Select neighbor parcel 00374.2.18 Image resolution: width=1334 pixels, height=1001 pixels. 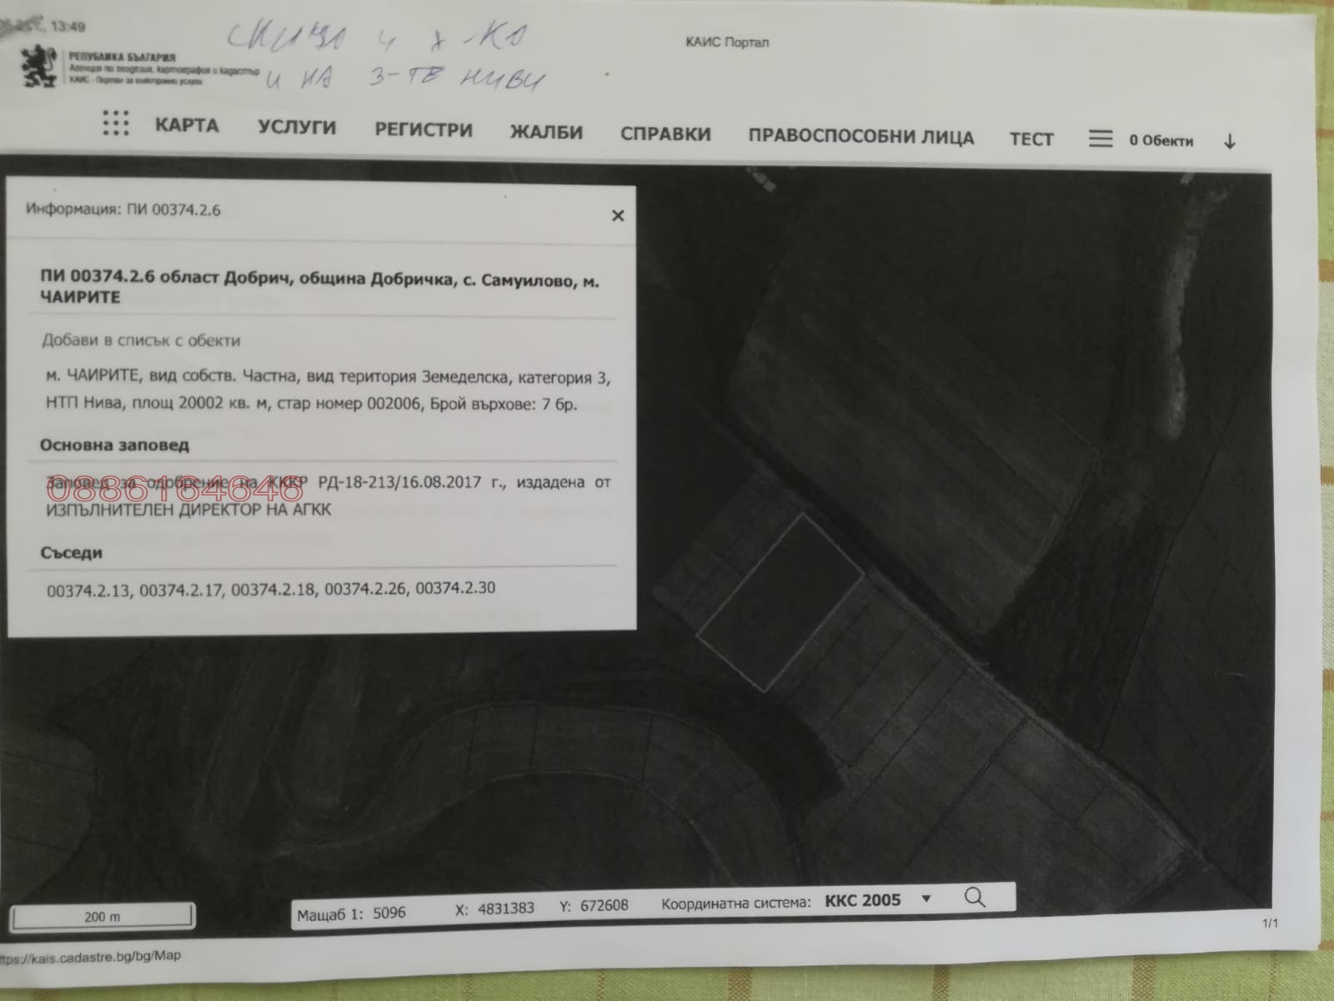pos(273,590)
